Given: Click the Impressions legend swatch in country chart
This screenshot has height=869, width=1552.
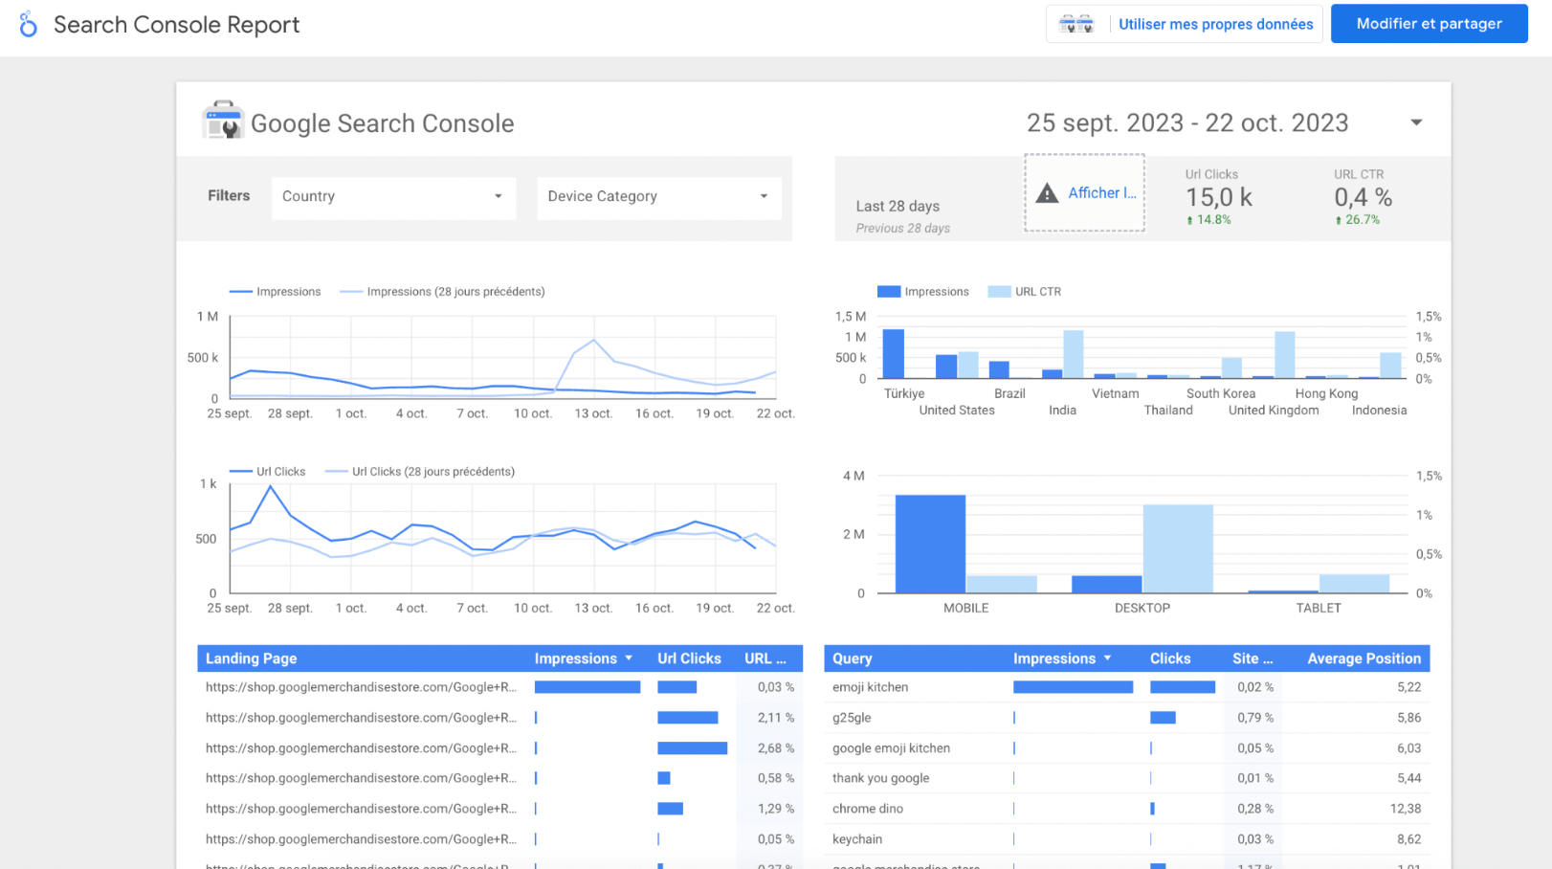Looking at the screenshot, I should [x=889, y=292].
